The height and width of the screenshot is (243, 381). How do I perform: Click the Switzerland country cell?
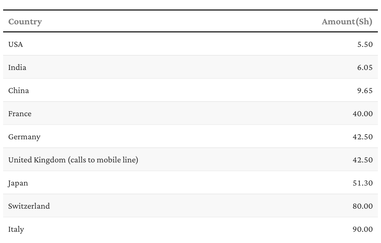[x=29, y=206]
